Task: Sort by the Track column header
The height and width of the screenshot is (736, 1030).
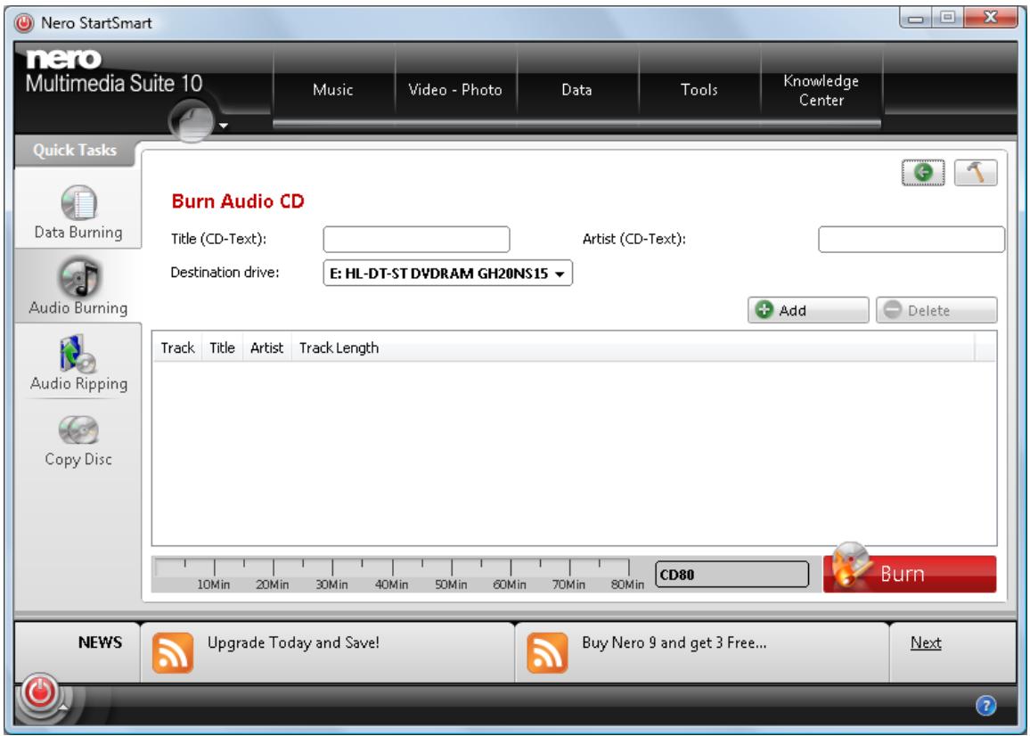Action: coord(177,348)
